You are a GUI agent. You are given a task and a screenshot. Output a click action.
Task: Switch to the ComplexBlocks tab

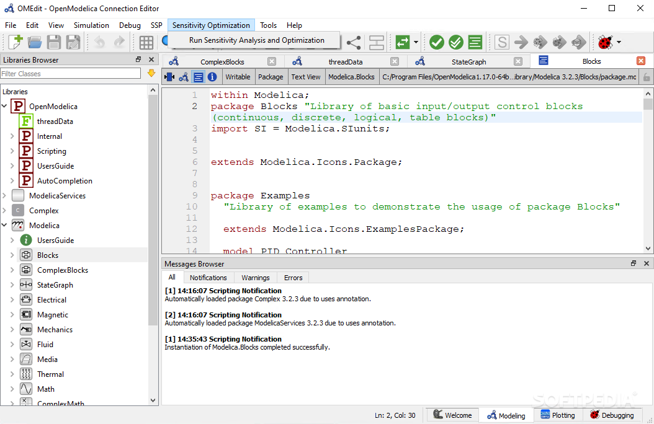pyautogui.click(x=222, y=61)
